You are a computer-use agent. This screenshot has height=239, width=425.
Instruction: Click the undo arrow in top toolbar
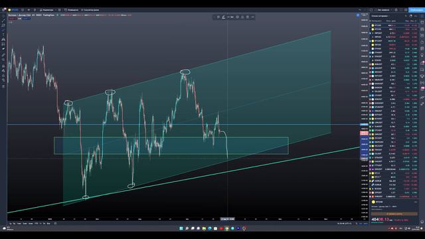pos(360,10)
